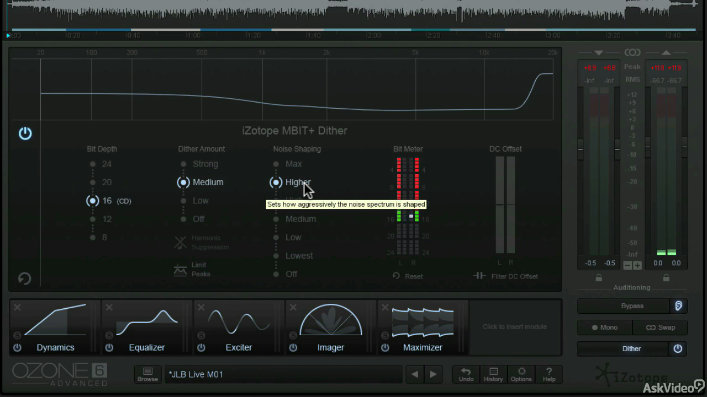This screenshot has width=707, height=397.
Task: Click the left input gain slider handle
Action: [x=581, y=149]
